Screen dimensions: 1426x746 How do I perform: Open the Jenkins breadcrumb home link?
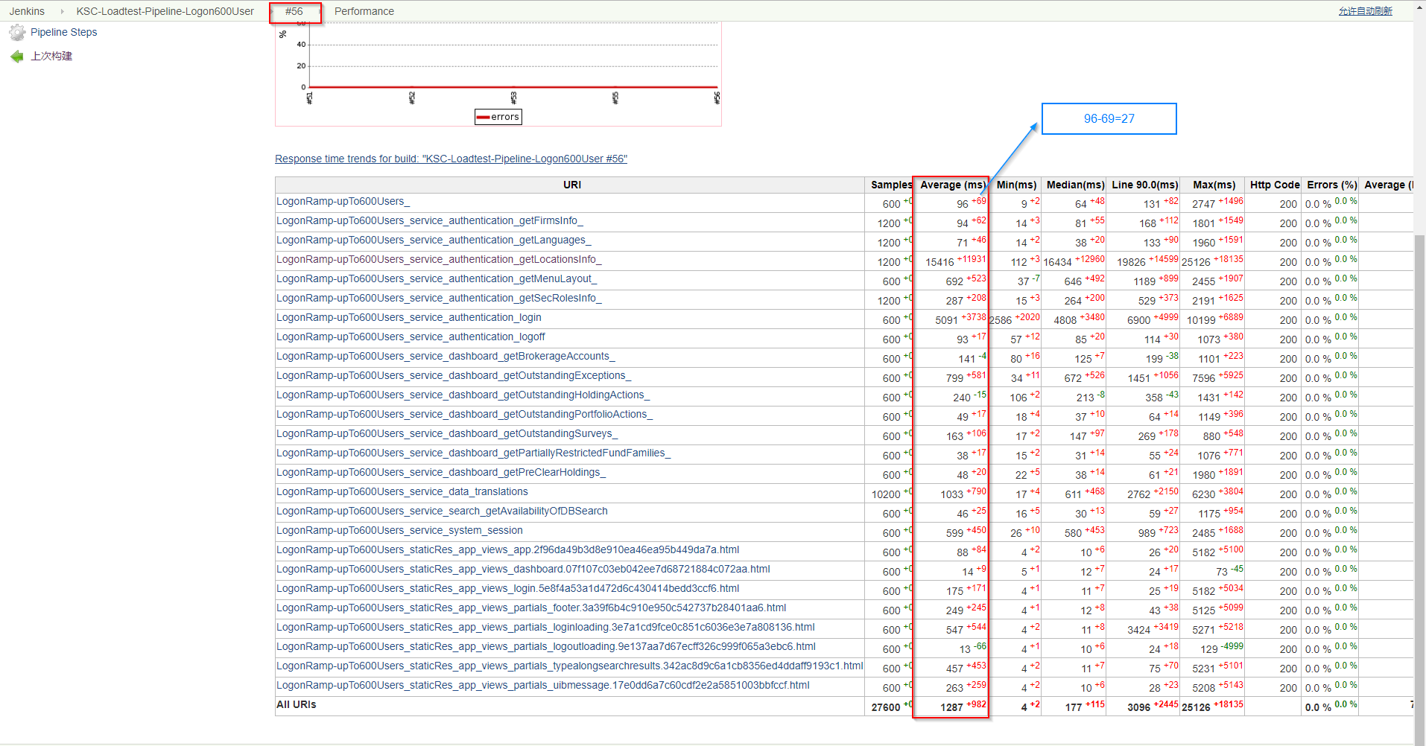pyautogui.click(x=27, y=12)
